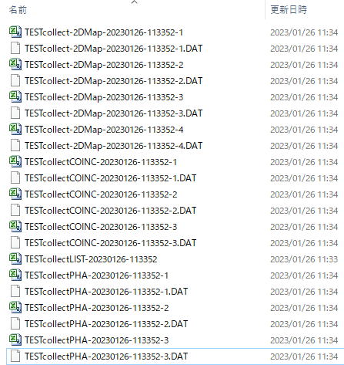
Task: Click Excel icon of TESTcollectPHA-20230126-113352-2
Action: pos(15,308)
